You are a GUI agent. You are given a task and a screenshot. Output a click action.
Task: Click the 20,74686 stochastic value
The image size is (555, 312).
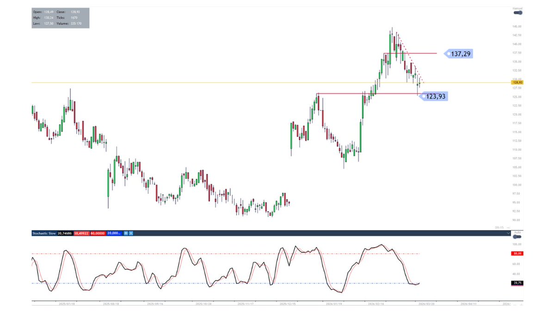[x=65, y=233]
